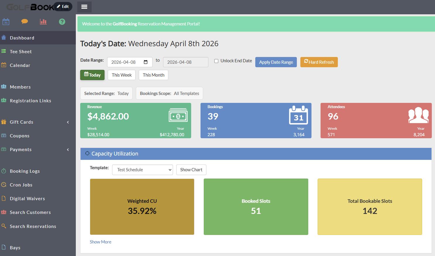Select the bar chart statistics icon

43,21
